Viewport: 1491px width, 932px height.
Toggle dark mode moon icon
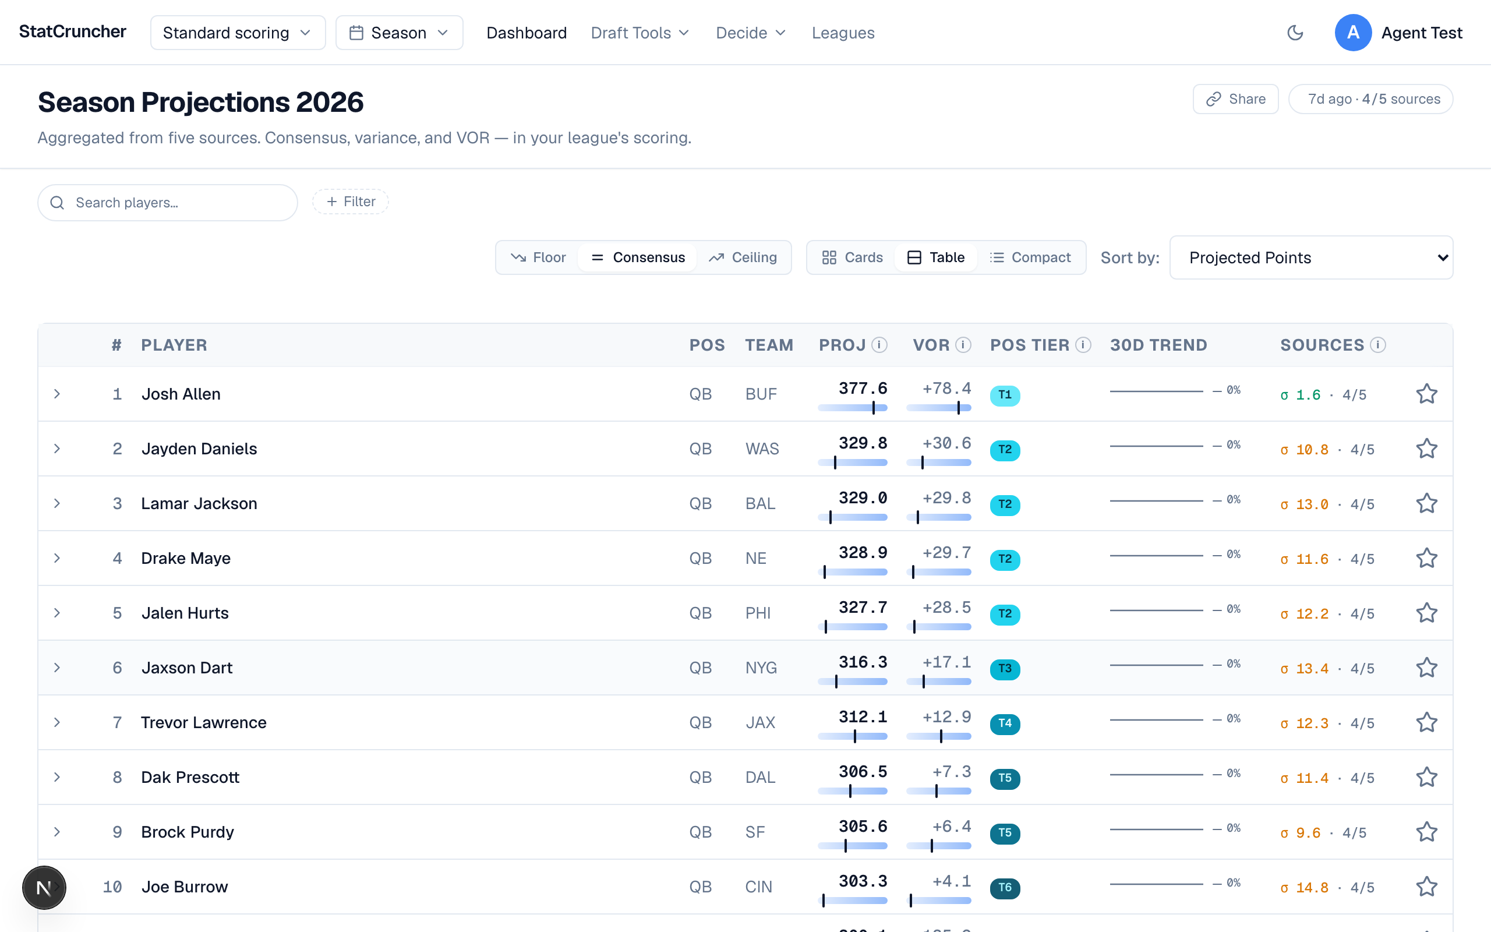pos(1295,33)
